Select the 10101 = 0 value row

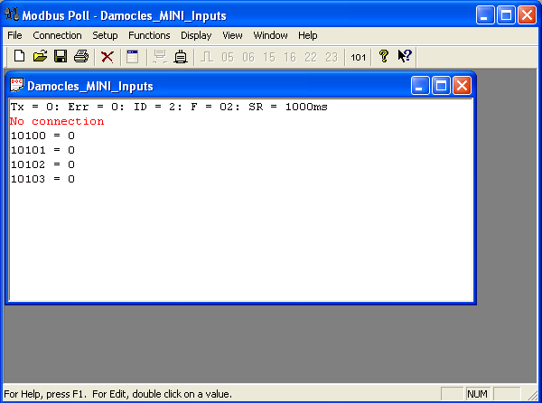pyautogui.click(x=42, y=150)
